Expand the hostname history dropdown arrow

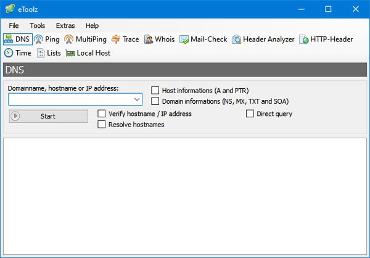137,99
